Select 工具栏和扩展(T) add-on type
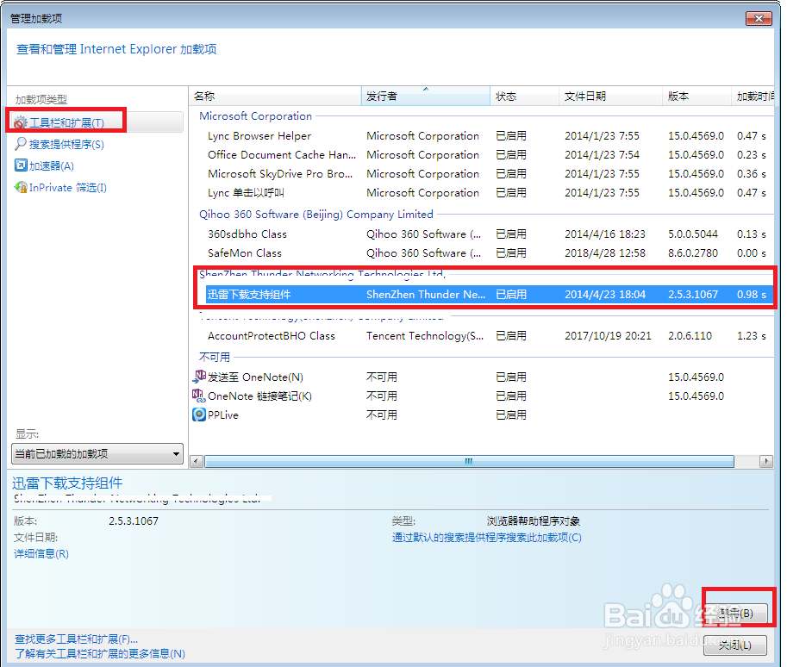Image resolution: width=787 pixels, height=667 pixels. pos(96,122)
